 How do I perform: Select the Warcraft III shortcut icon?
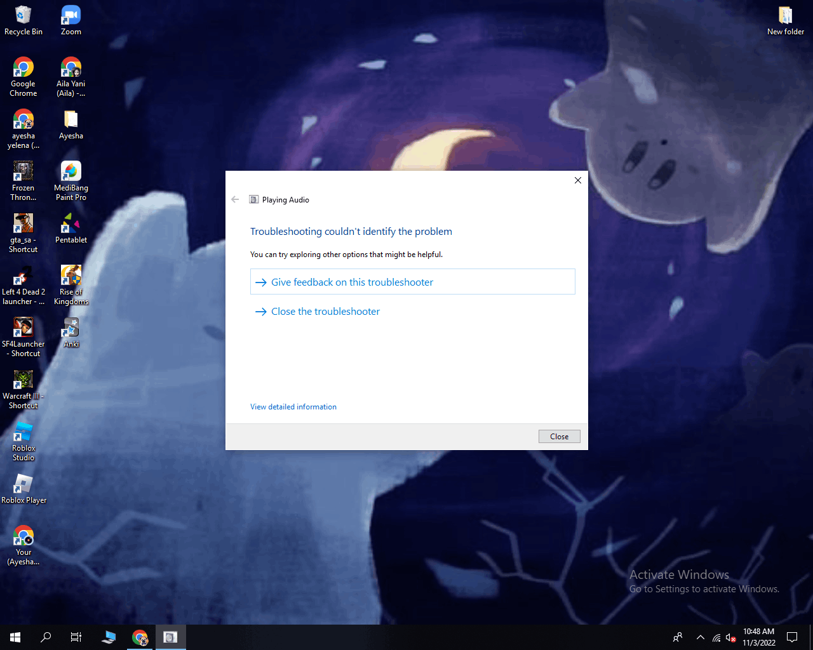pyautogui.click(x=24, y=389)
